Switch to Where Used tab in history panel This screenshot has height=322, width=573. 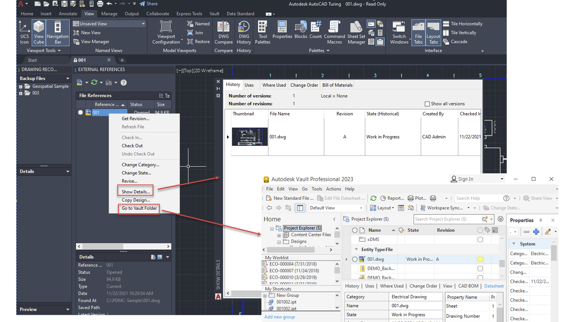[274, 85]
